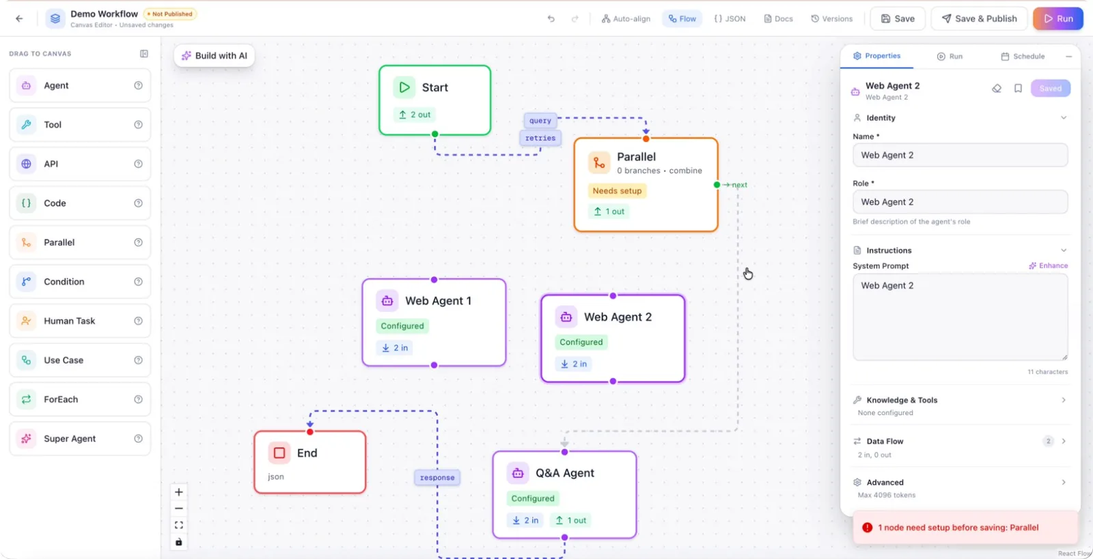This screenshot has height=559, width=1093.
Task: Collapse the Drag to Canvas sidebar
Action: 144,53
